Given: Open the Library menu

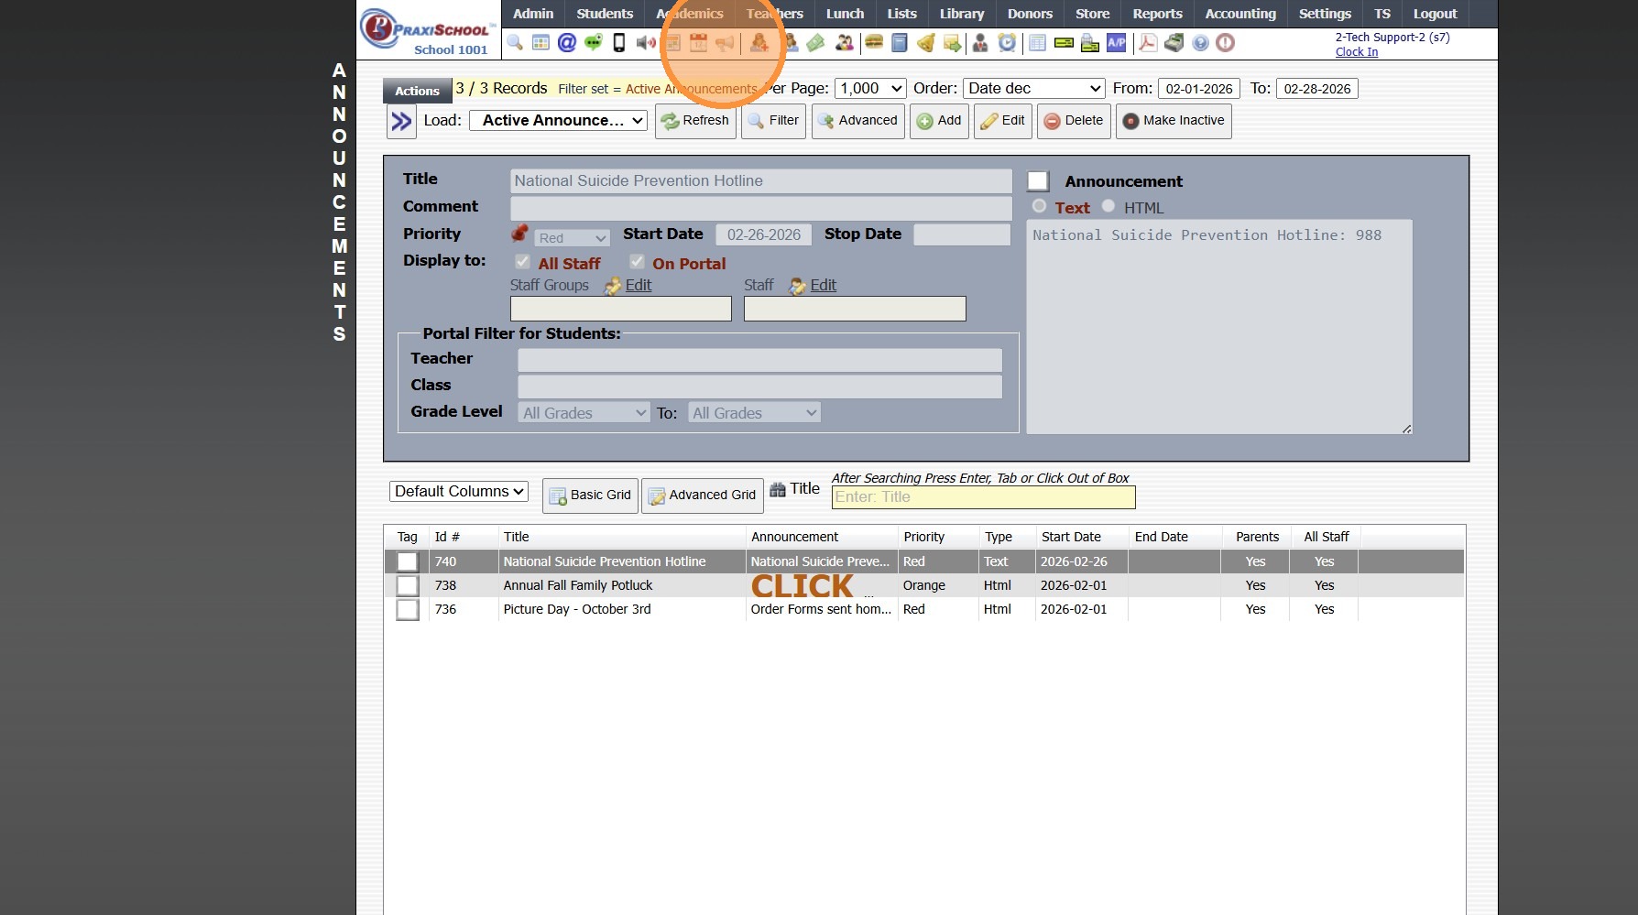Looking at the screenshot, I should pos(962,14).
